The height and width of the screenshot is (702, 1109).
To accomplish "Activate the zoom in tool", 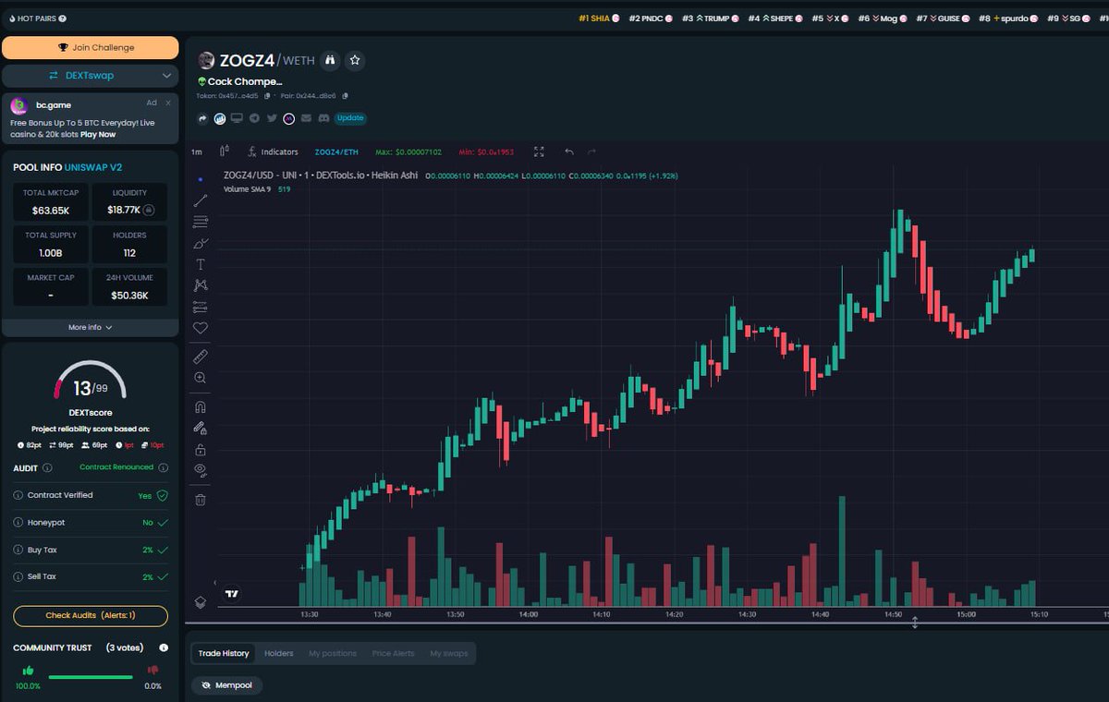I will 201,378.
